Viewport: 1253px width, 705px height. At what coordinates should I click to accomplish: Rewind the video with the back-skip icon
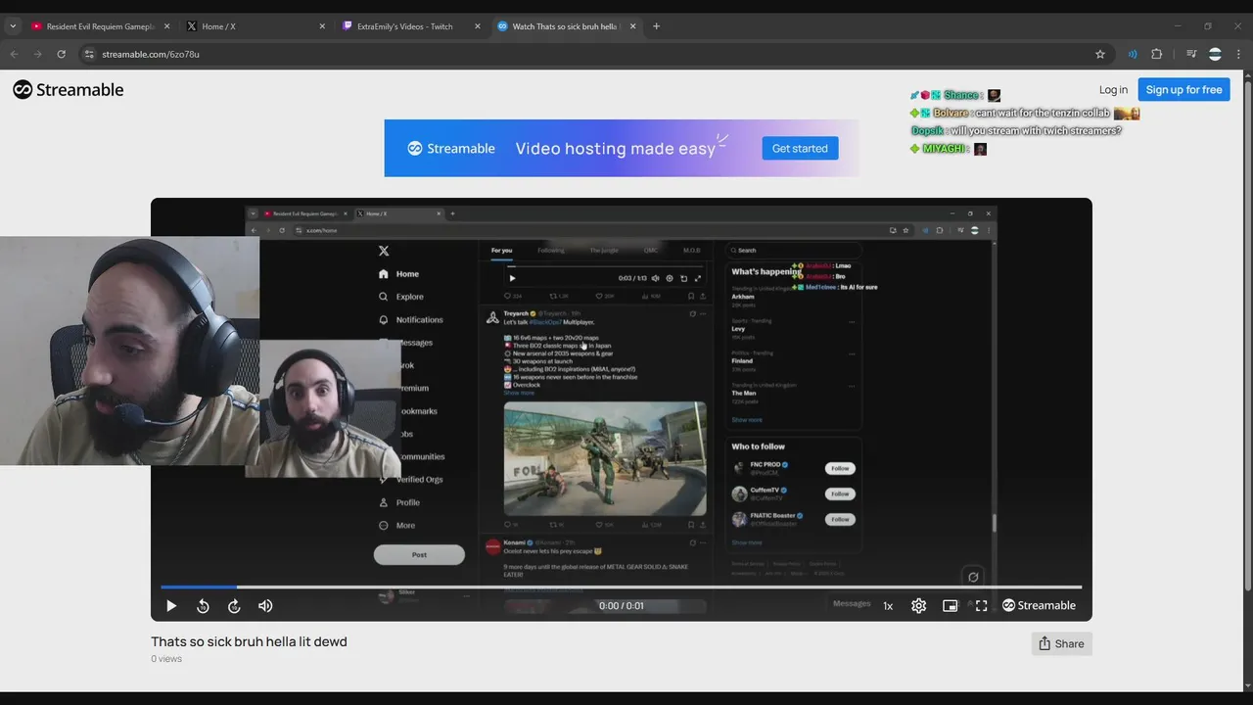[203, 606]
